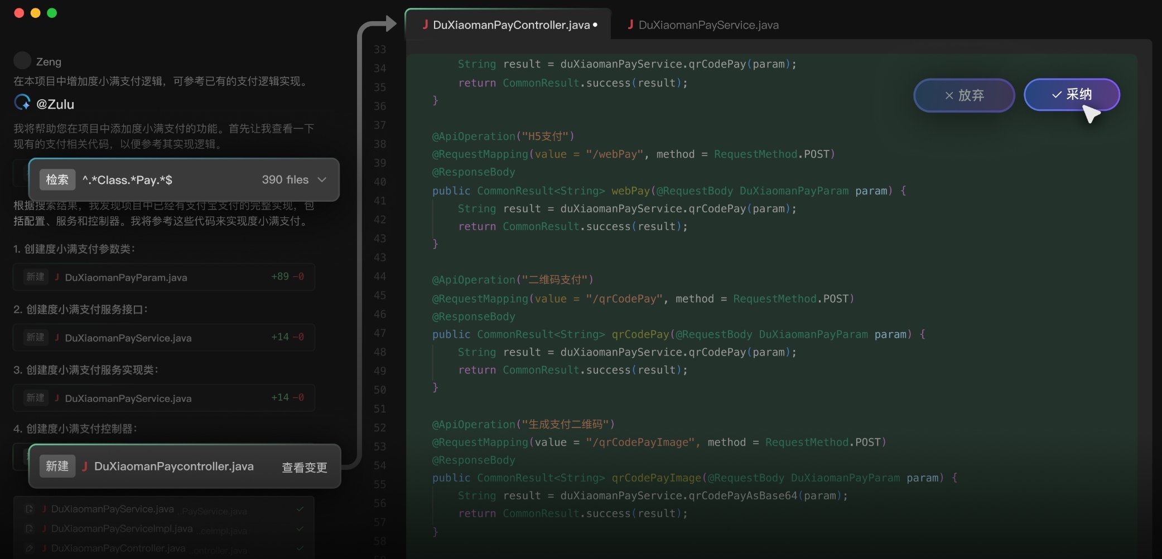Click the Zulu assistant logo icon
Screen dimensions: 1162x559
[22, 103]
